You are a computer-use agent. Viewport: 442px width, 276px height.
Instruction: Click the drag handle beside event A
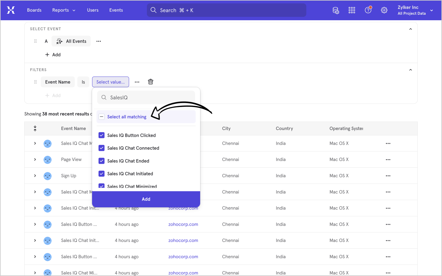(35, 41)
